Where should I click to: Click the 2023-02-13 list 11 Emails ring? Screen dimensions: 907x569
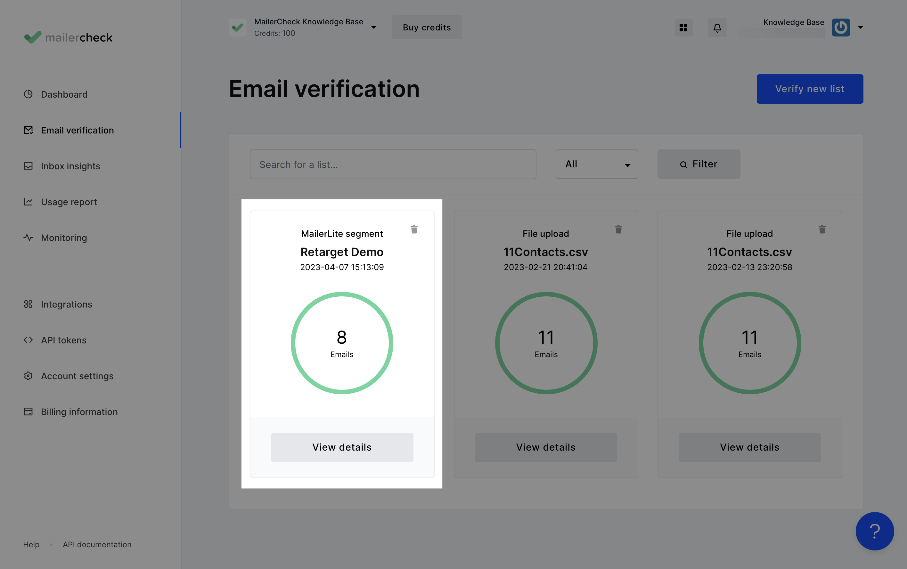click(x=750, y=343)
